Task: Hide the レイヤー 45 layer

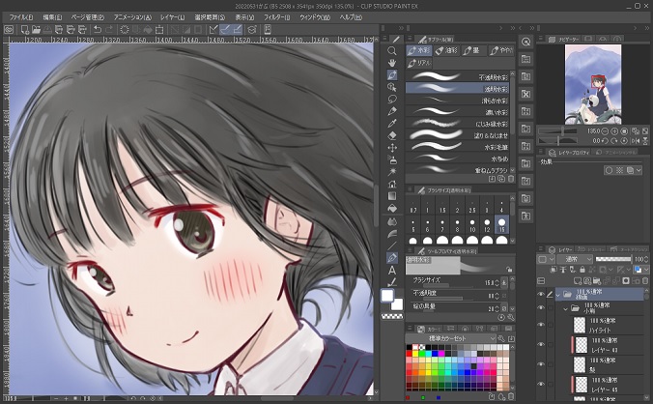Action: pos(541,384)
